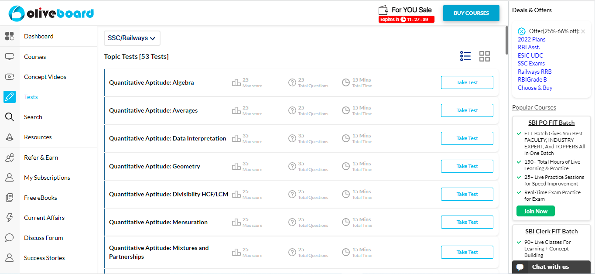The image size is (595, 274).
Task: Close the Deals & Offers box
Action: pyautogui.click(x=583, y=31)
